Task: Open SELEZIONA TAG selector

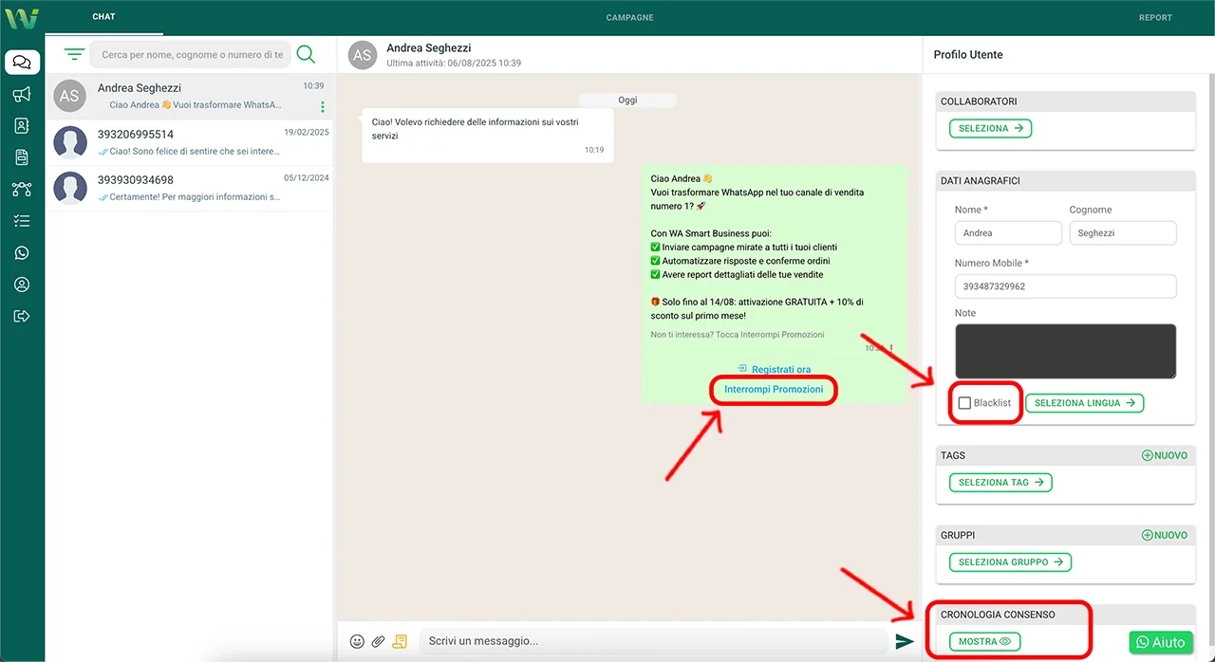Action: pos(1000,483)
